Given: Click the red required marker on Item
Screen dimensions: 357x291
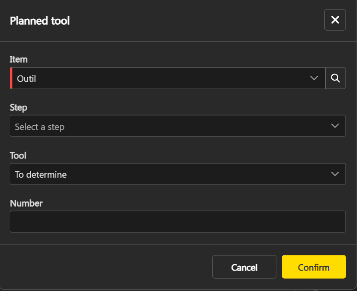Looking at the screenshot, I should point(11,78).
